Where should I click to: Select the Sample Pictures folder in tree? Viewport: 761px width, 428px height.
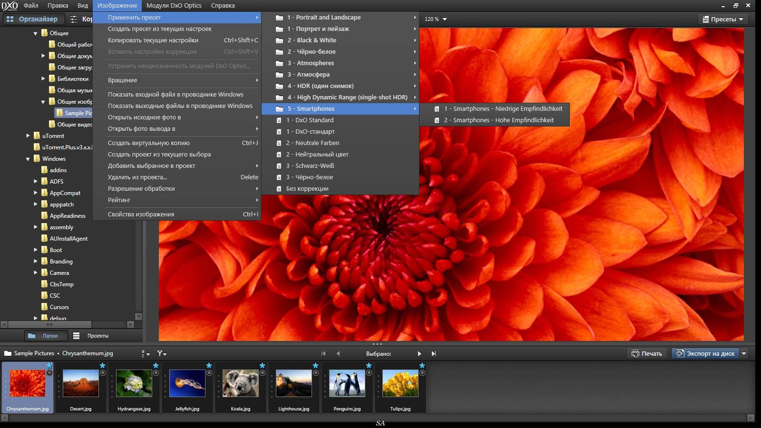74,113
